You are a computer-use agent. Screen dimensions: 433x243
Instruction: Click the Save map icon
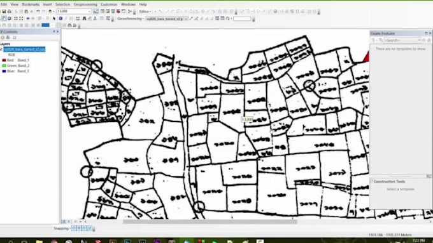click(x=4, y=11)
